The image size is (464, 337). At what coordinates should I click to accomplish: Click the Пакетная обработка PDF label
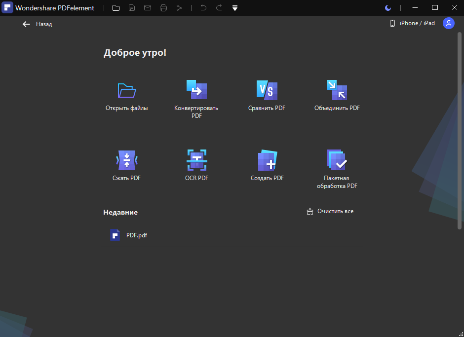tap(337, 182)
